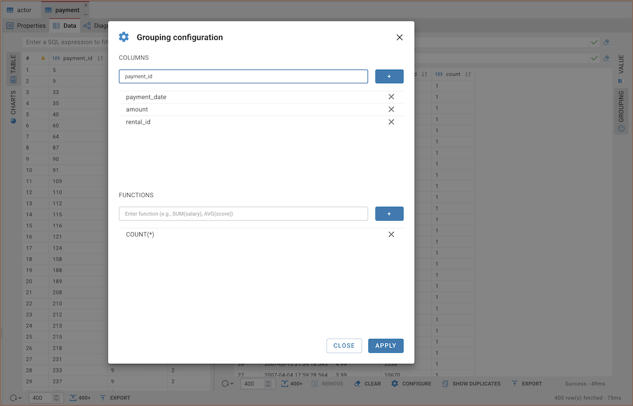
Task: Sort by the count column
Action: (x=468, y=74)
